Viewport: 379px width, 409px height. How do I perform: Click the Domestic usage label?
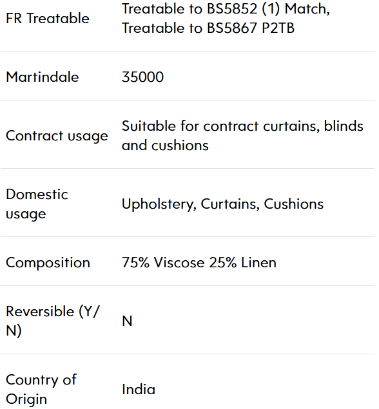(x=37, y=204)
